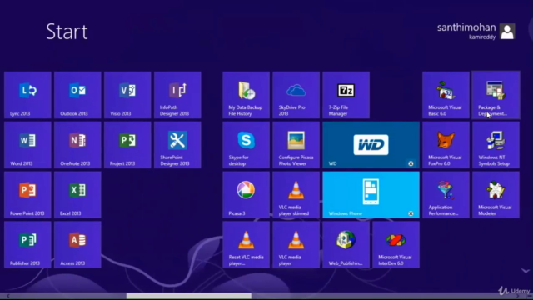Launch VLC media player skinned
Screen dimensions: 533x300
(296, 194)
